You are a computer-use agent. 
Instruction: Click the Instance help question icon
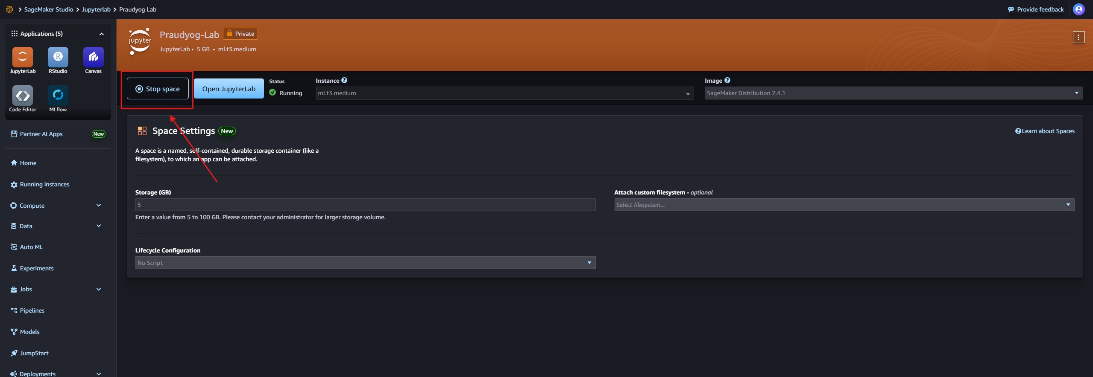tap(344, 80)
